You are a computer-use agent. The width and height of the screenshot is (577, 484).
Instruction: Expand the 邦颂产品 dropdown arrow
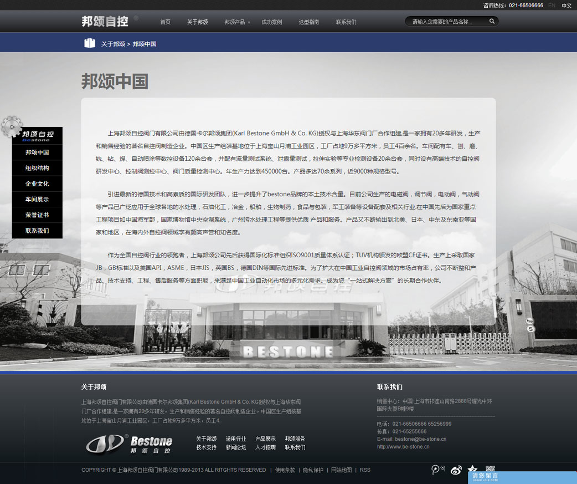point(249,23)
